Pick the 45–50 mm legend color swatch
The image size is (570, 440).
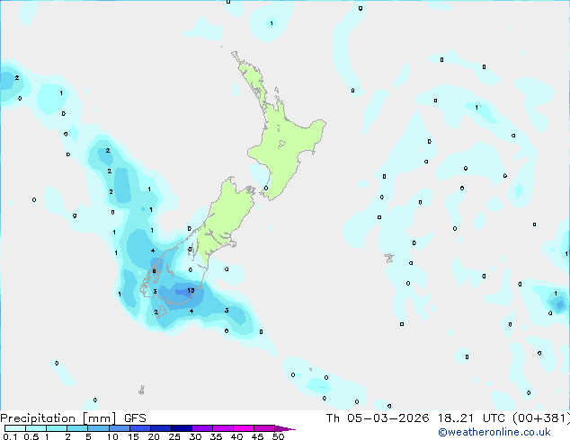264,428
